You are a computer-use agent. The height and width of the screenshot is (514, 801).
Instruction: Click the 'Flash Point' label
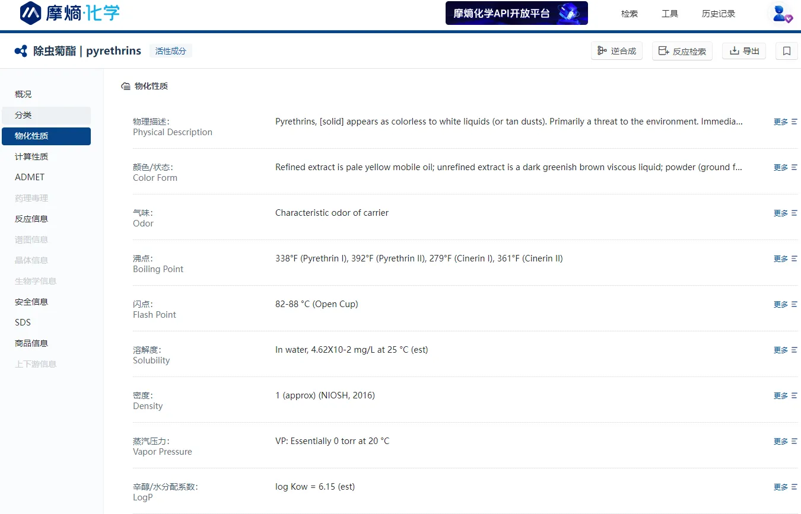click(154, 315)
